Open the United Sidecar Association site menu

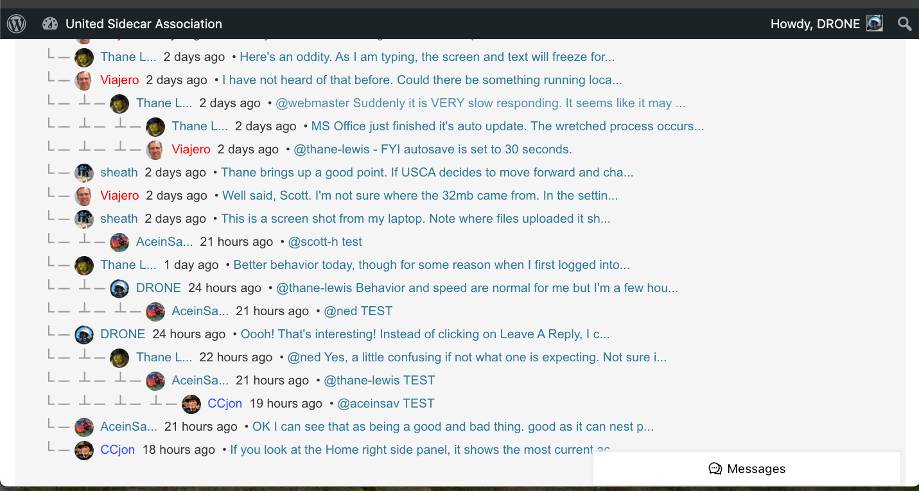pos(144,24)
